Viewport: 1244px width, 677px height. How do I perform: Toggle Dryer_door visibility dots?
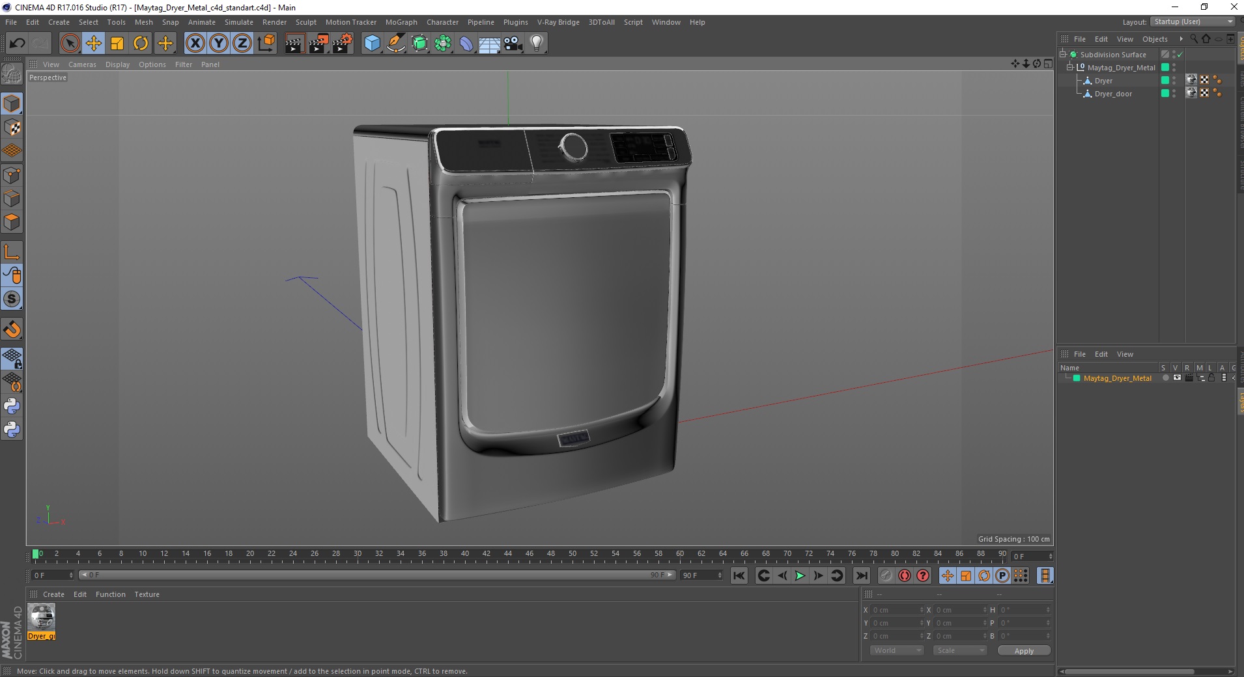[x=1174, y=94]
